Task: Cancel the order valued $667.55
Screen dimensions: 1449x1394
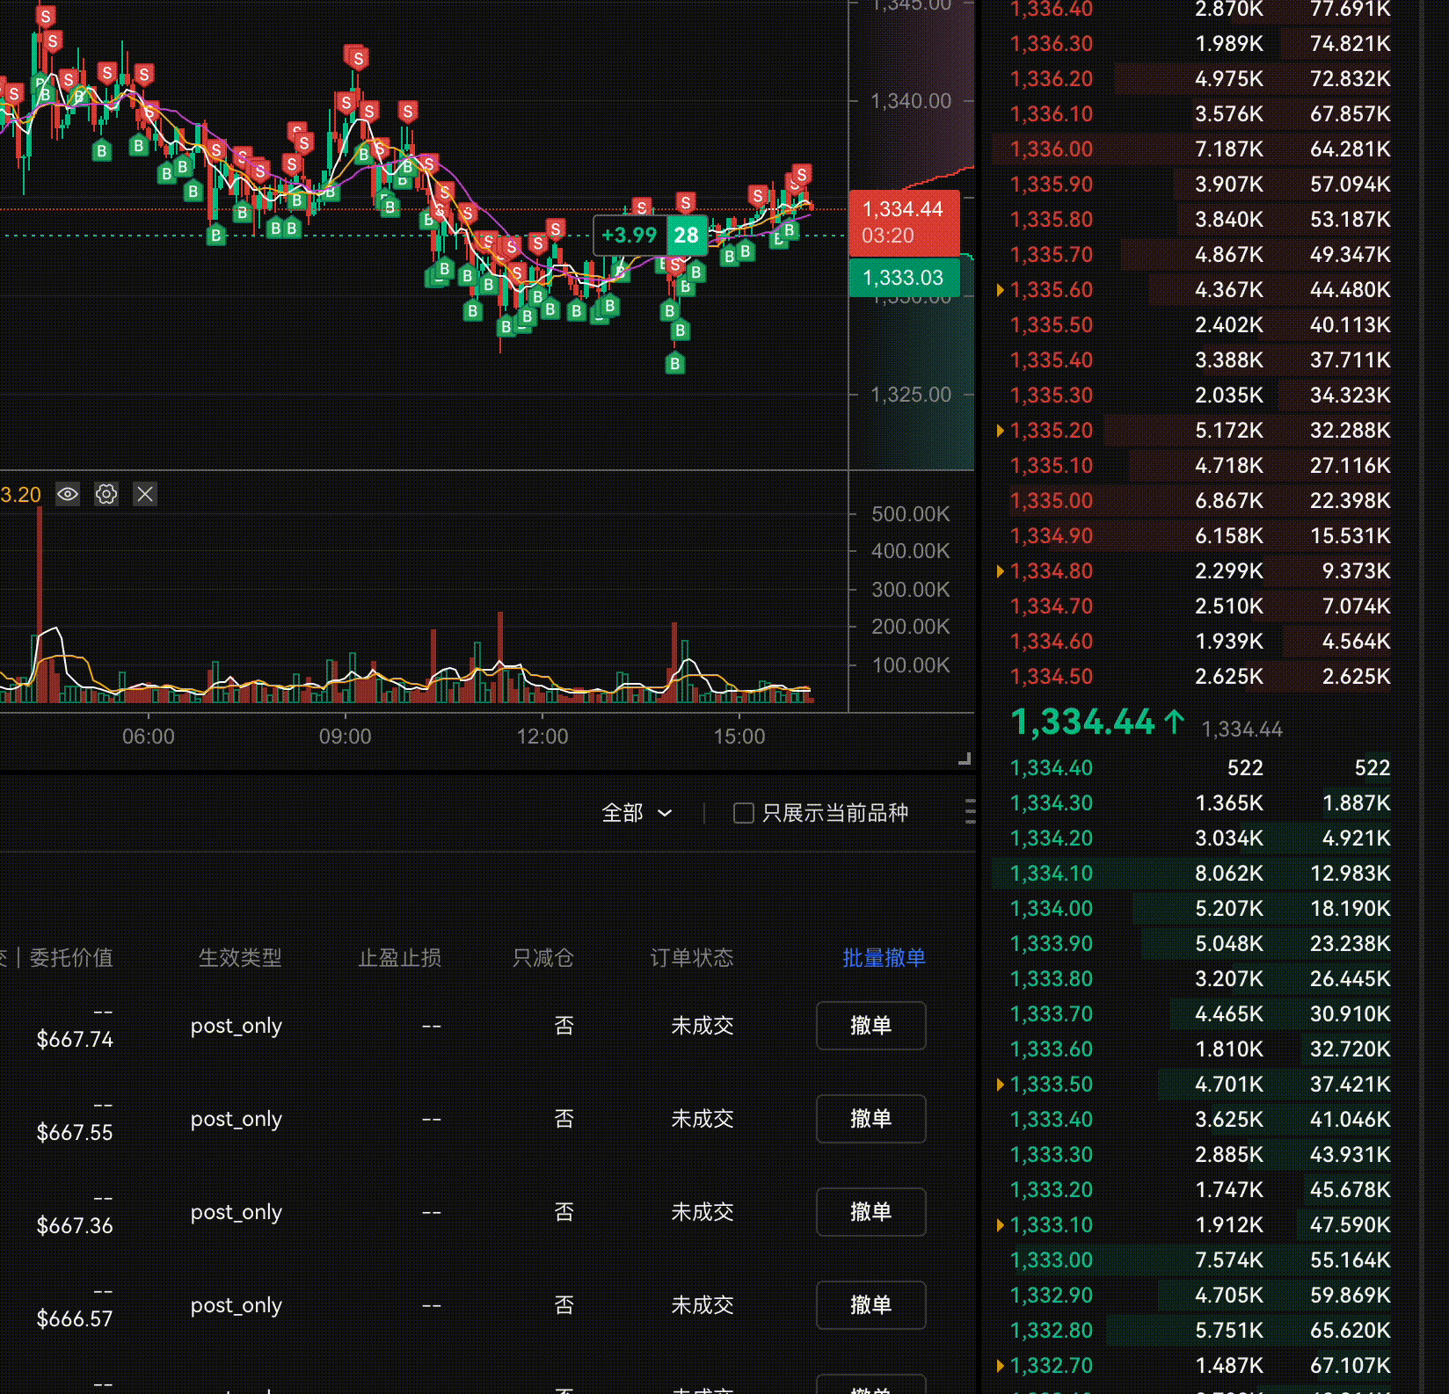Action: 870,1118
